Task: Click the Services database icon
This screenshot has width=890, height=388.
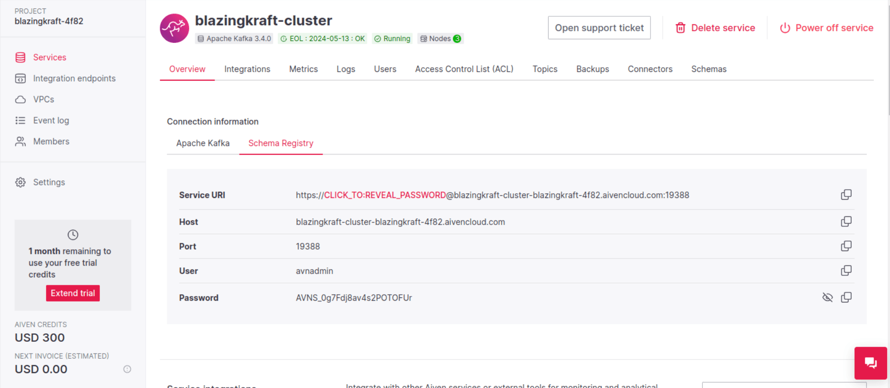Action: tap(21, 57)
